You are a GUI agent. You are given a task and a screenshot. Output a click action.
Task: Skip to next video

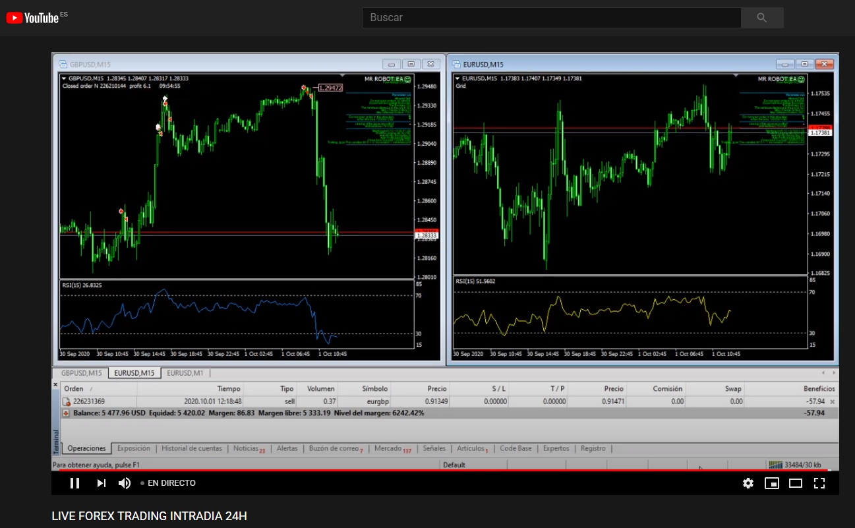[x=101, y=483]
